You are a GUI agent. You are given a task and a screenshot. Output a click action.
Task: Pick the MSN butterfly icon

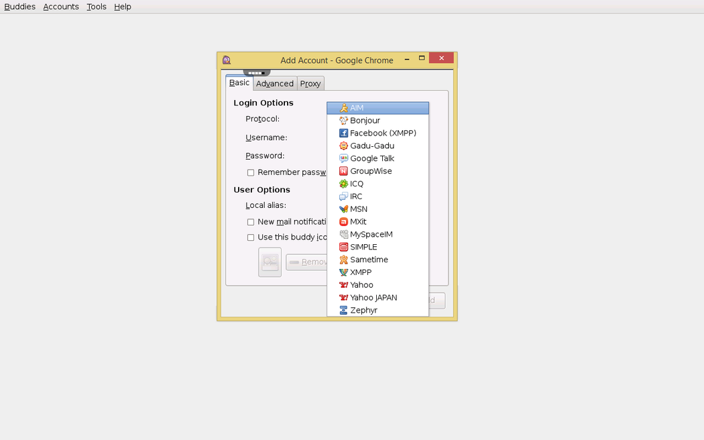343,209
